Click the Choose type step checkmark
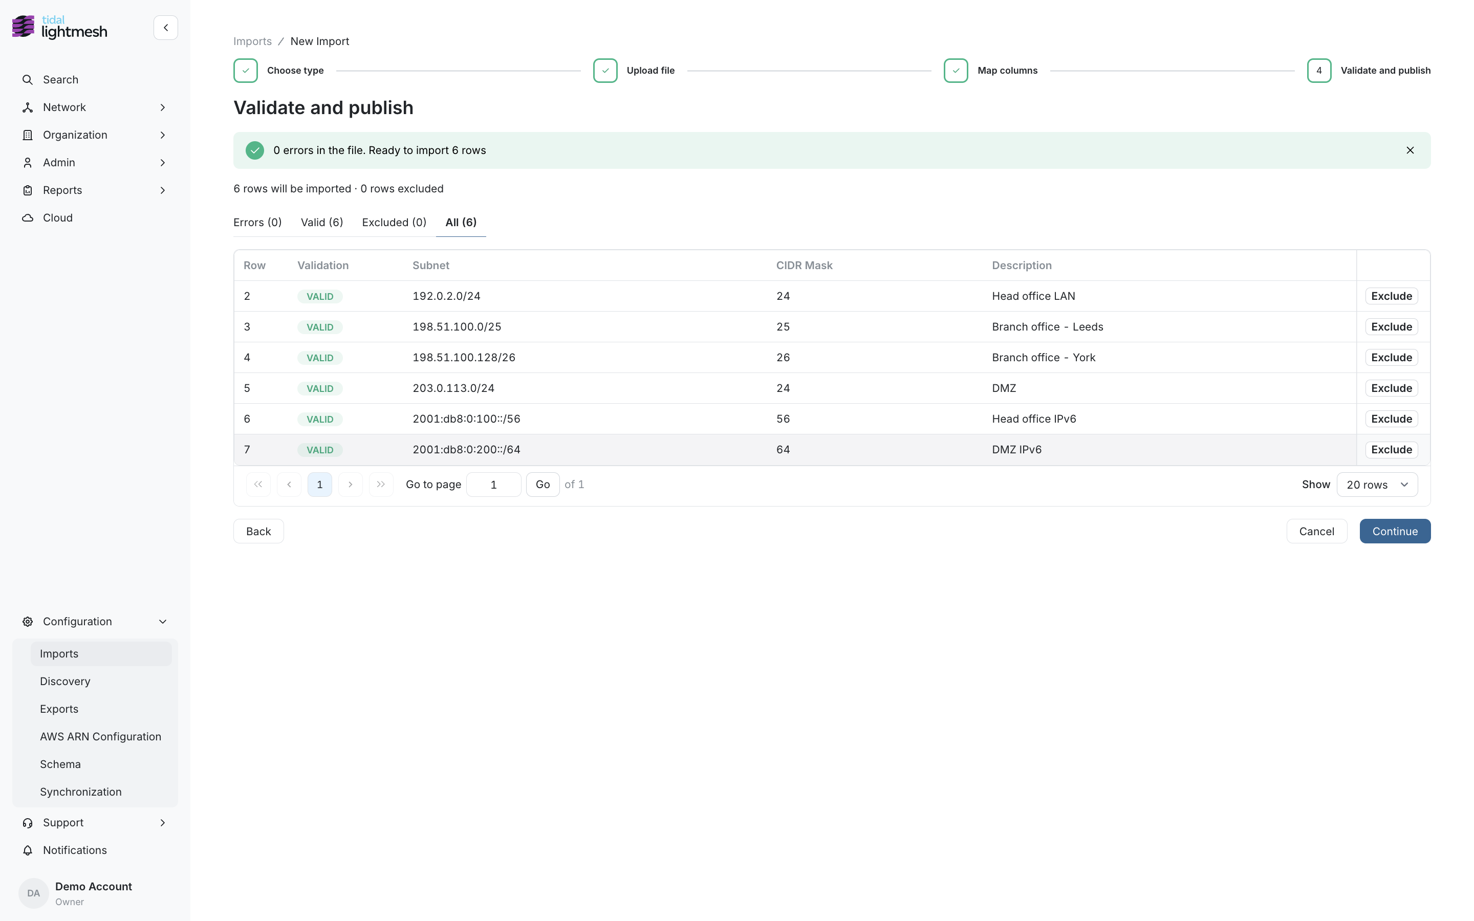1474x921 pixels. point(246,71)
